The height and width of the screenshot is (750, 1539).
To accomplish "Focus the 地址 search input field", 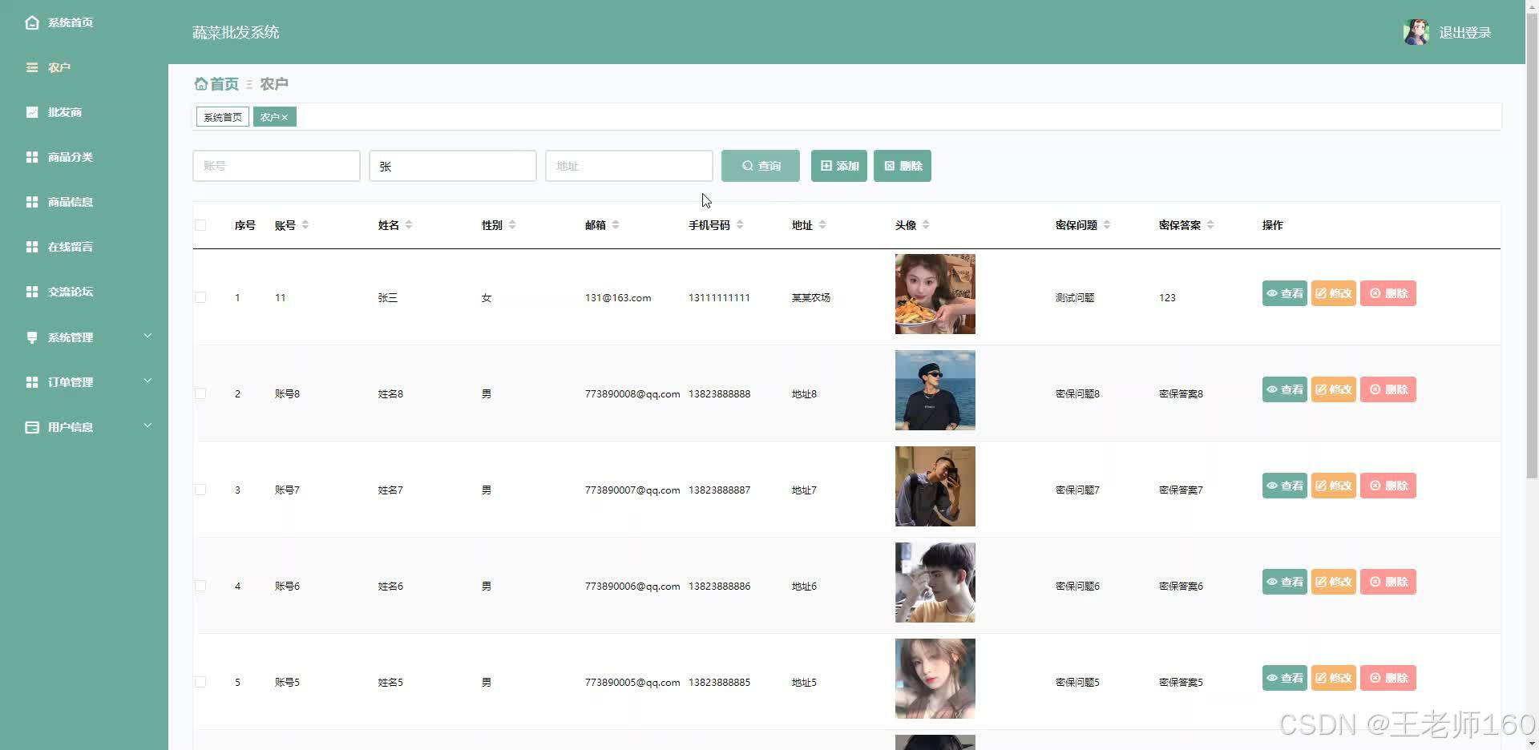I will pos(629,166).
